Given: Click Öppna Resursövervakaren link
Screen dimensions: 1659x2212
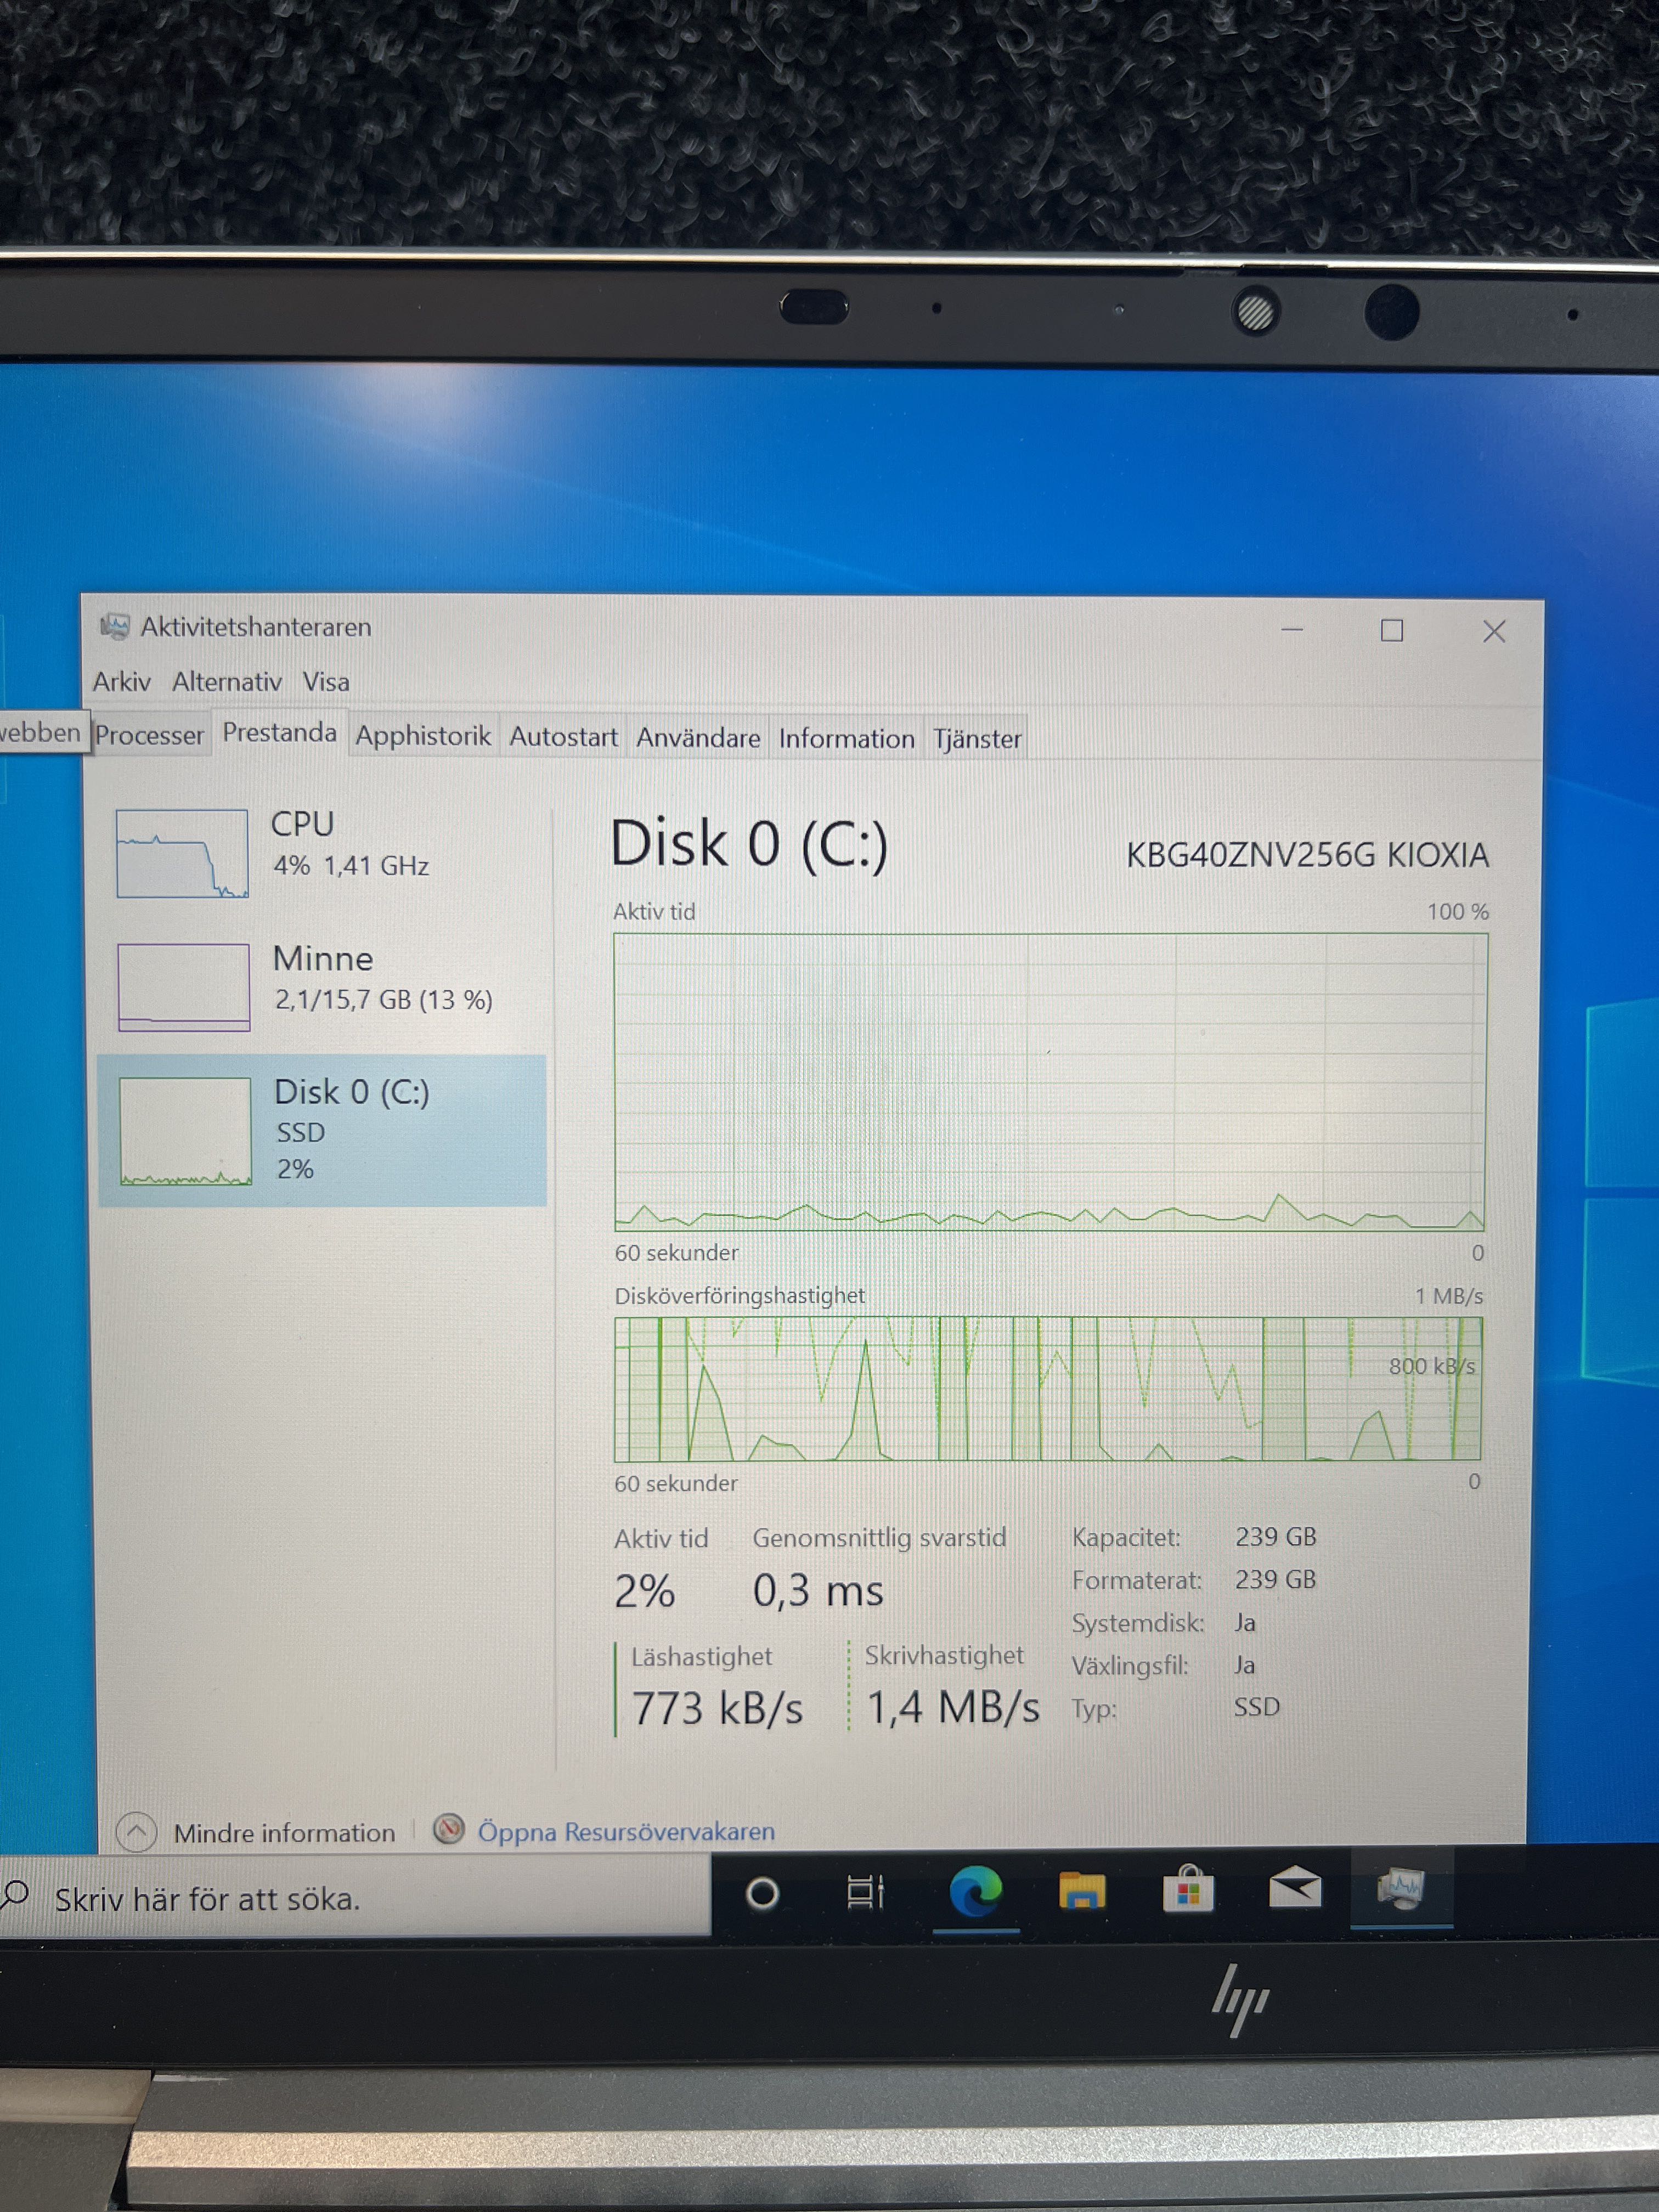Looking at the screenshot, I should [x=626, y=1832].
